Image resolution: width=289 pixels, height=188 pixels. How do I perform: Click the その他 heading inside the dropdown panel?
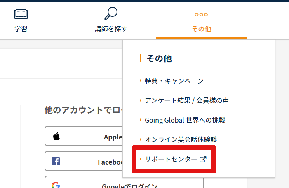[x=159, y=59]
